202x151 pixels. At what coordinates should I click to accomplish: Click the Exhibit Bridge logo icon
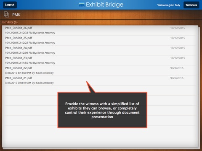point(82,5)
